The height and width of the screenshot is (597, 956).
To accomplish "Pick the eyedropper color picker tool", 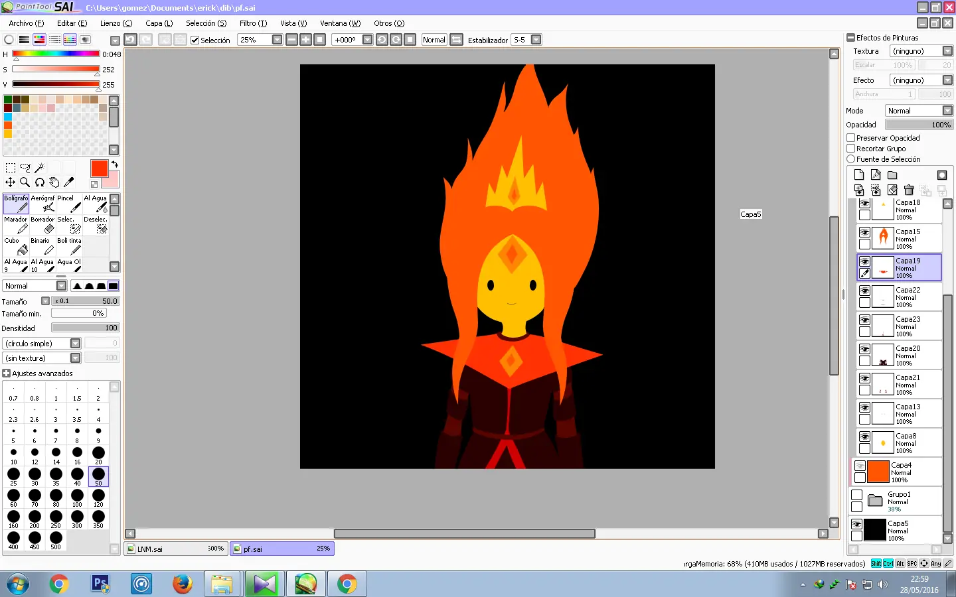I will click(68, 182).
